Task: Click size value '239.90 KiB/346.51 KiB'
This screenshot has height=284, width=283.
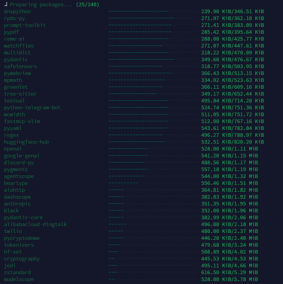Action: point(232,11)
